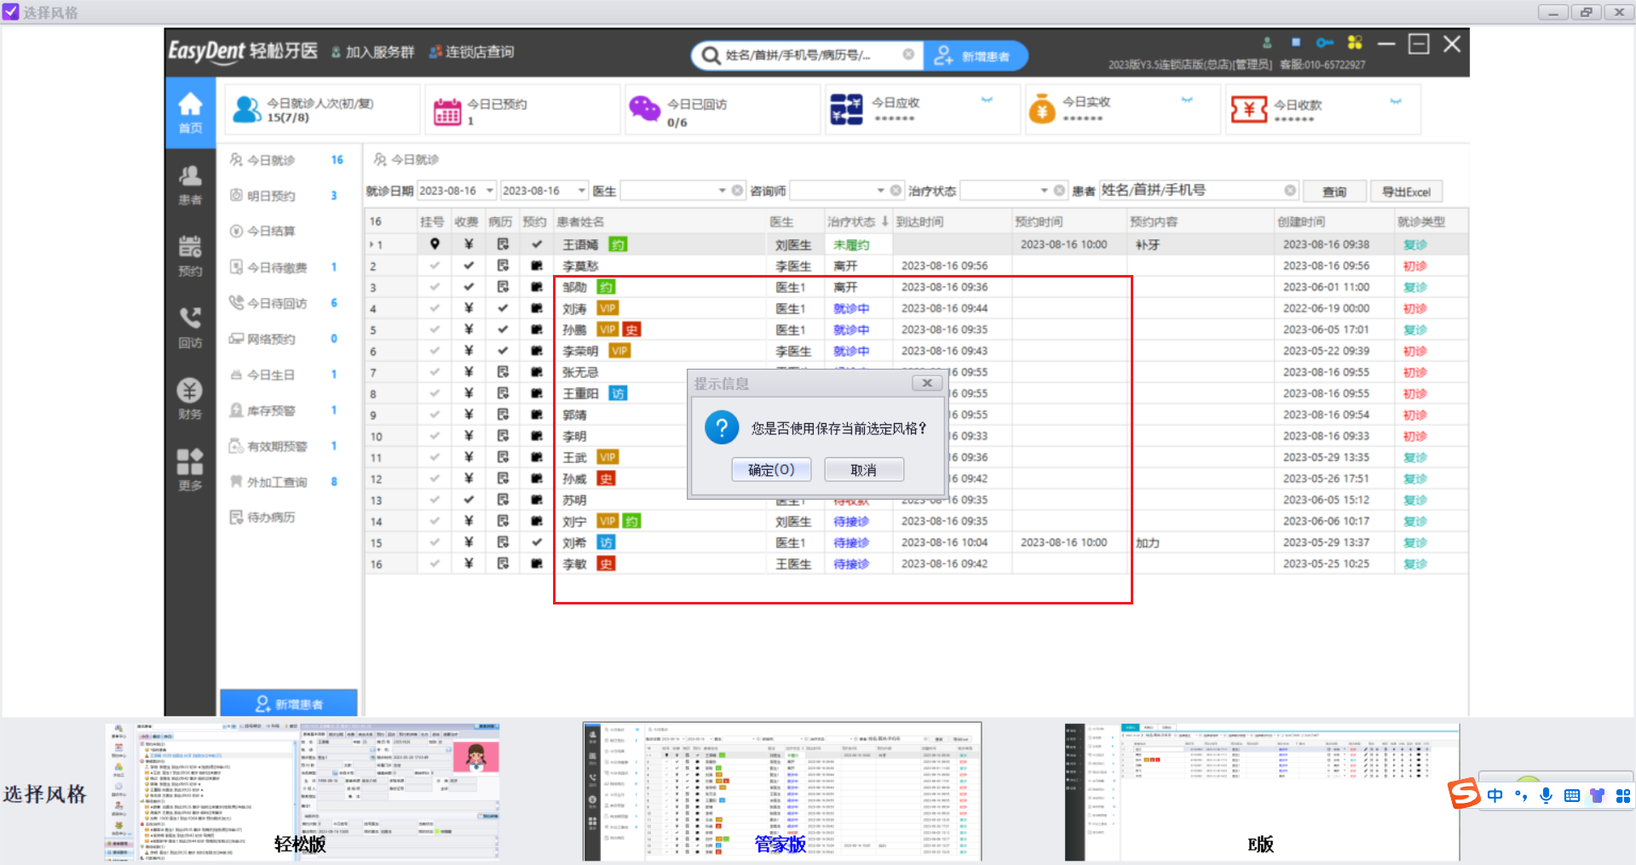Reveal hidden 今日收款 amount via eye toggle
The image size is (1636, 865).
tap(1396, 101)
